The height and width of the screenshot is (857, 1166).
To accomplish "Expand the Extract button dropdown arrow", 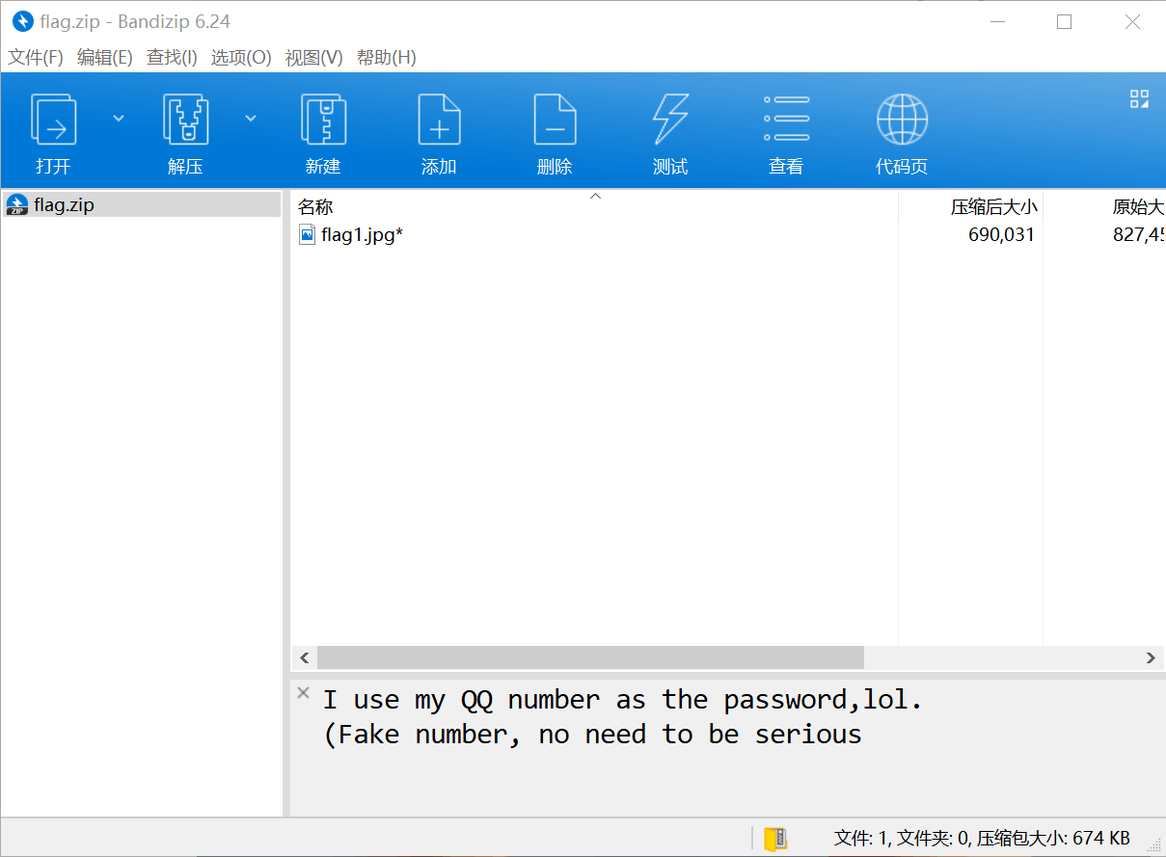I will (251, 119).
